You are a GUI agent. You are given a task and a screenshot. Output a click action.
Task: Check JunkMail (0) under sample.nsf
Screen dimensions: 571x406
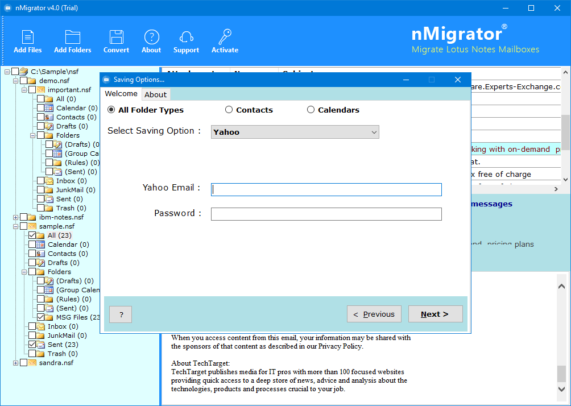[32, 335]
